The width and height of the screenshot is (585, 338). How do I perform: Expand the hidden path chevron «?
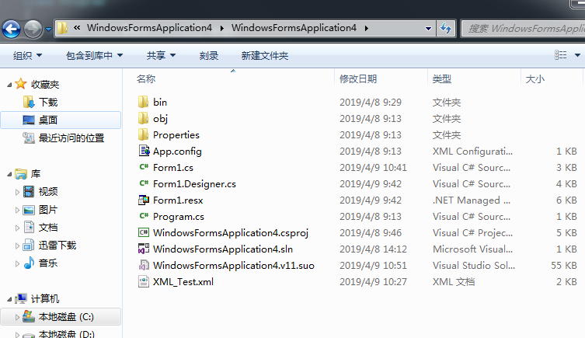[x=77, y=28]
